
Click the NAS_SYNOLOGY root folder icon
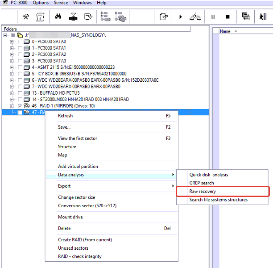point(20,35)
